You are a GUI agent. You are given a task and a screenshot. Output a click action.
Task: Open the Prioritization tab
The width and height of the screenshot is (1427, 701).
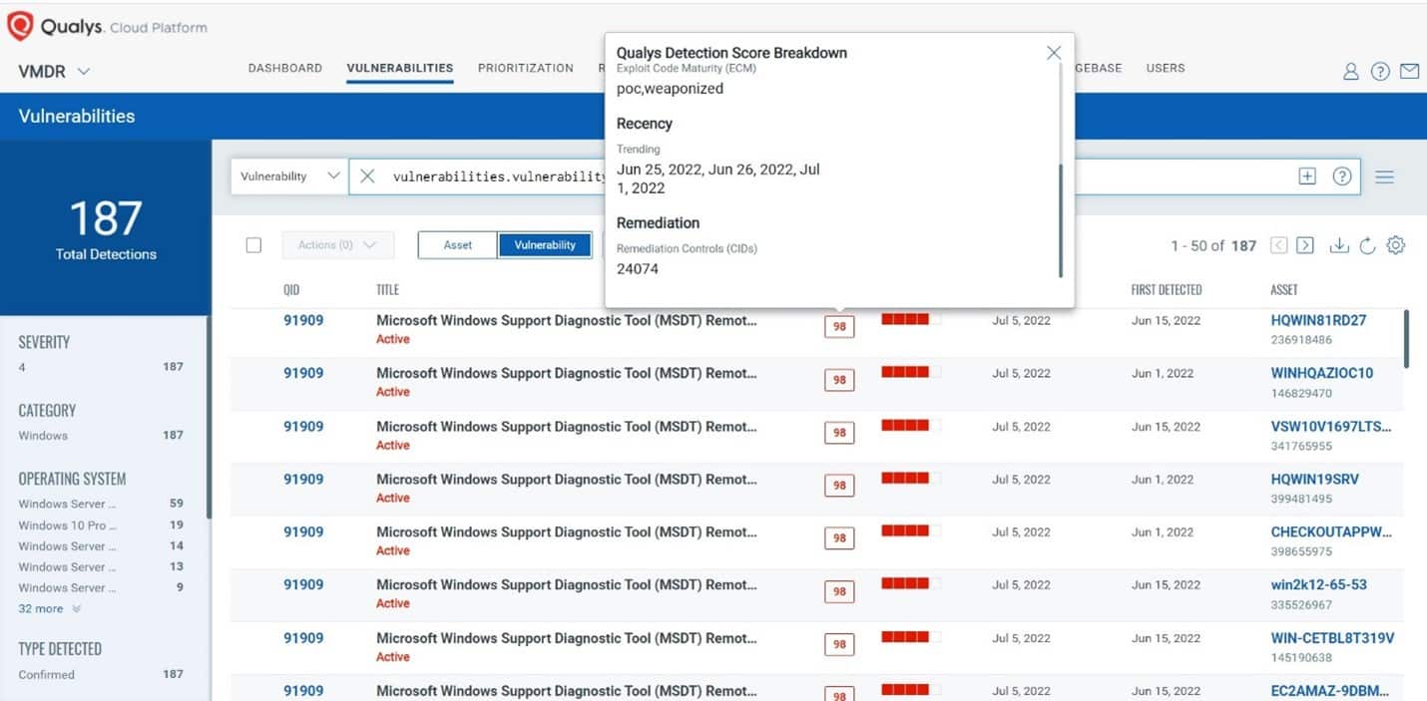[526, 68]
